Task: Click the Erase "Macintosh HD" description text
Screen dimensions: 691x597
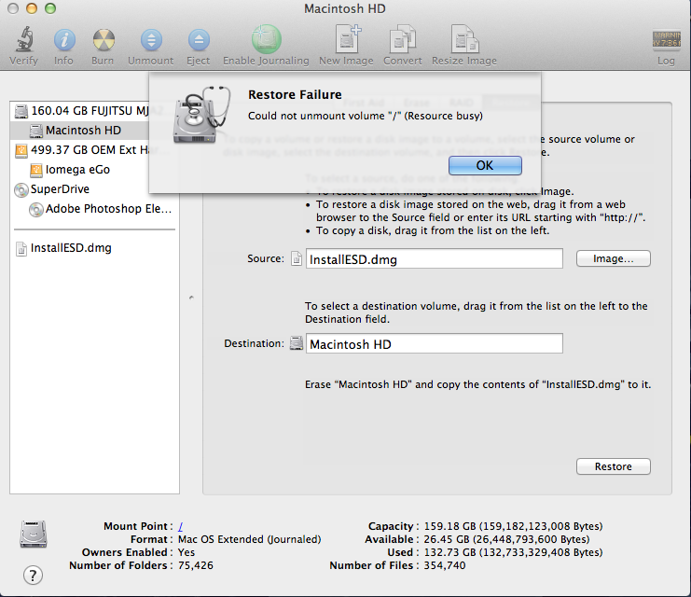Action: pyautogui.click(x=477, y=384)
